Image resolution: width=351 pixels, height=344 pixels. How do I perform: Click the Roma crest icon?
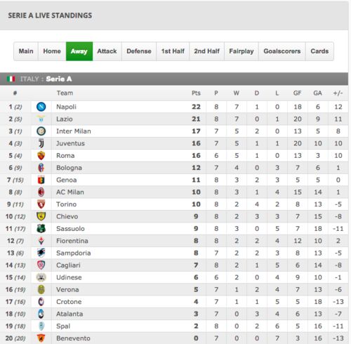click(41, 155)
